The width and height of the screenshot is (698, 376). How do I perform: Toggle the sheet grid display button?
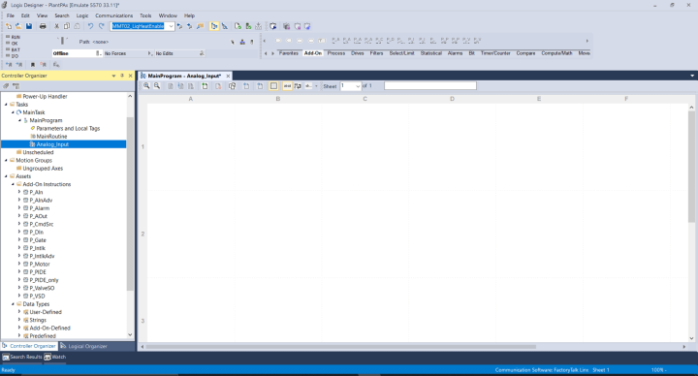pyautogui.click(x=273, y=86)
